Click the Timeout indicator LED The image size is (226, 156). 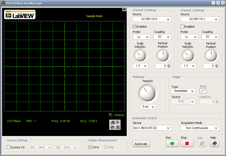coord(111,115)
